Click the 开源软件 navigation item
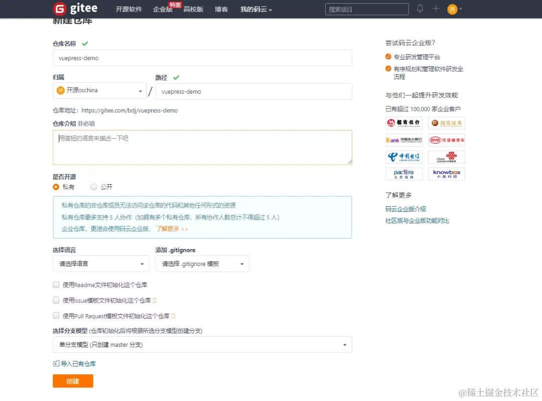This screenshot has height=401, width=542. click(x=128, y=10)
